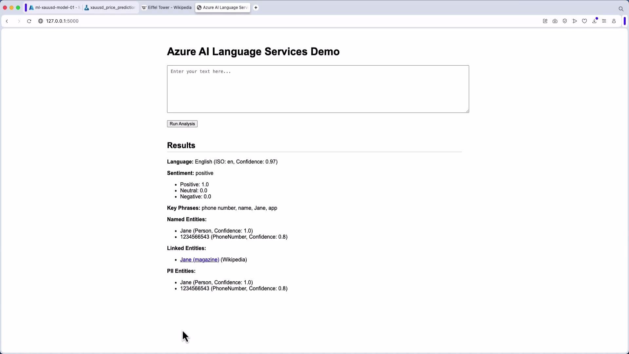Click the Sentiment: positive line
The image size is (629, 354).
[x=190, y=173]
